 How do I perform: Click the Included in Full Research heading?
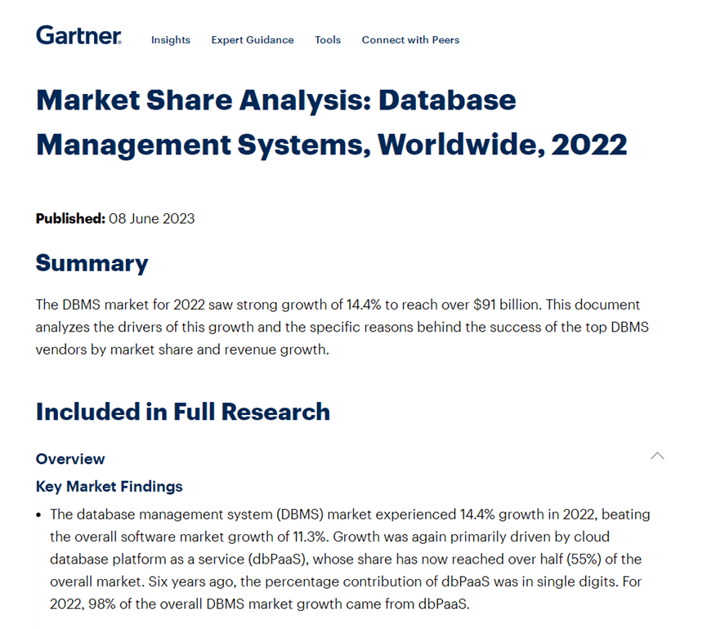183,412
